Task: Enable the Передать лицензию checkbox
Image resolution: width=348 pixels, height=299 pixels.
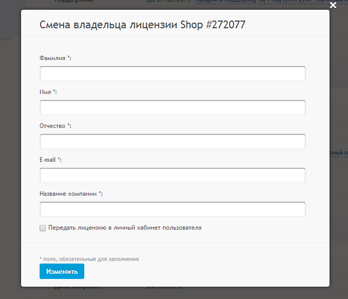Action: pos(43,228)
